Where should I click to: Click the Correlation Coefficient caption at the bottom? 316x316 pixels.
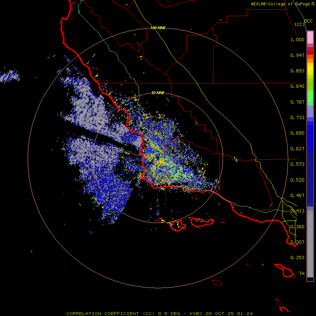[x=159, y=314]
